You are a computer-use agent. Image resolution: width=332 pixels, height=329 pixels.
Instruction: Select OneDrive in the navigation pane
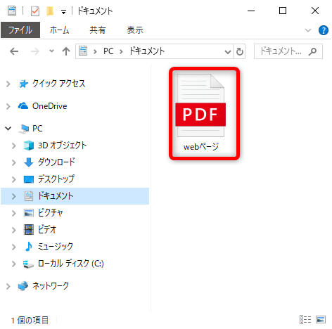[49, 106]
